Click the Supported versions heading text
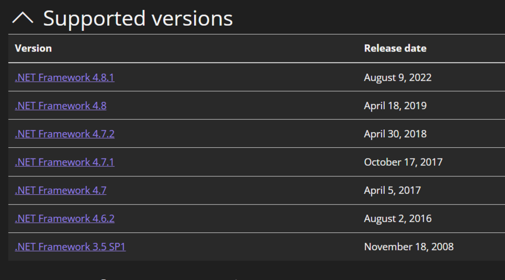 pos(137,18)
